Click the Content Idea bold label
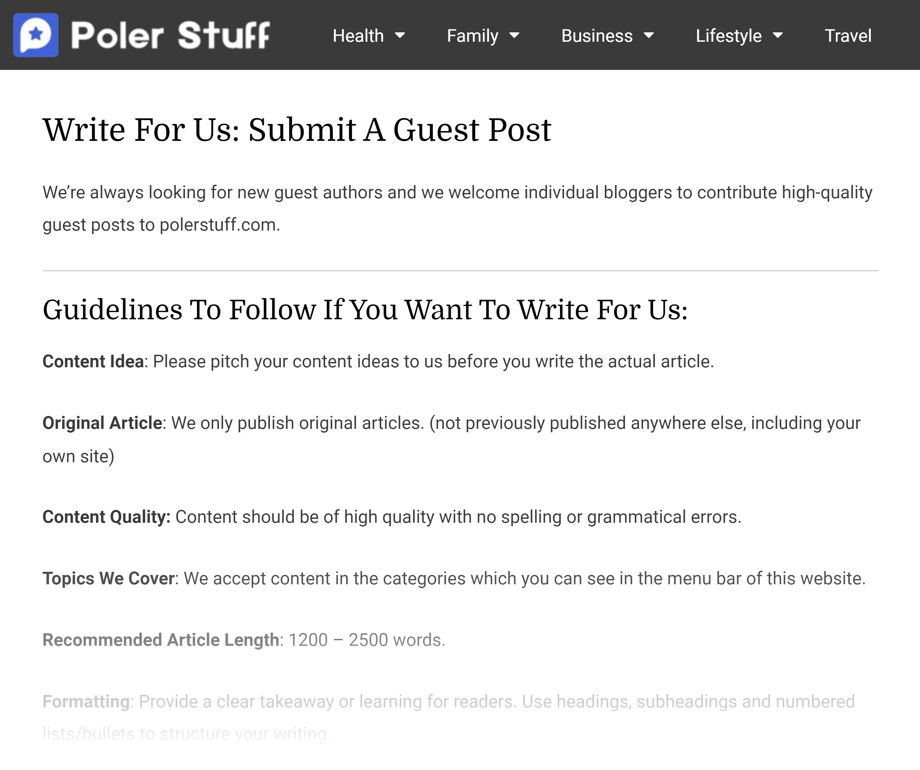This screenshot has width=920, height=770. coord(93,362)
